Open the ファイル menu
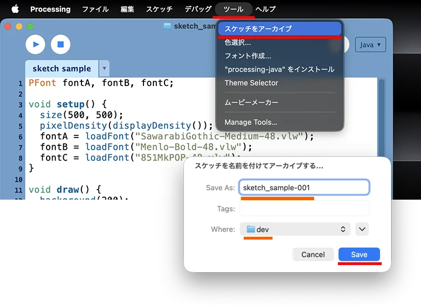This screenshot has height=305, width=421. [95, 9]
